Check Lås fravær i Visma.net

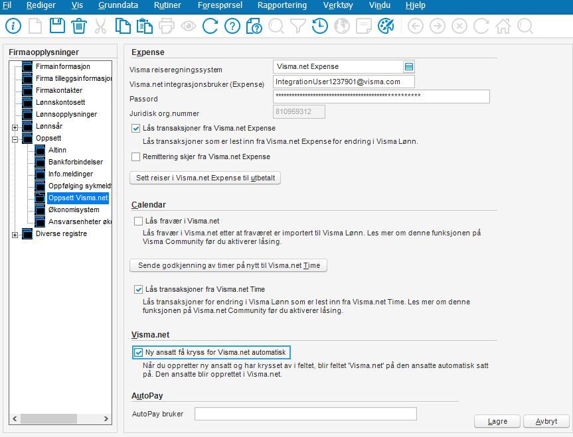coord(138,221)
